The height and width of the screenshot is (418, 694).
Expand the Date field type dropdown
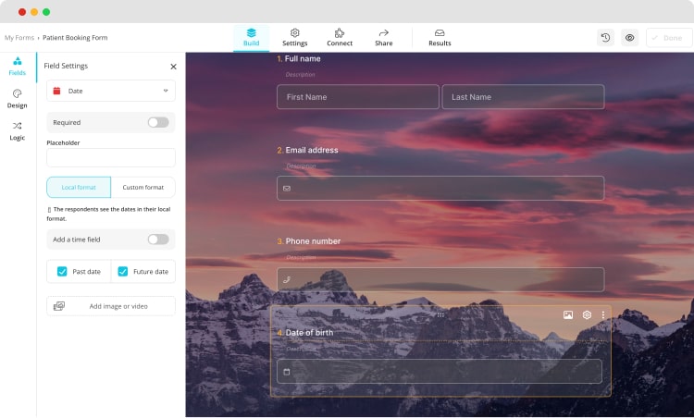pos(111,91)
